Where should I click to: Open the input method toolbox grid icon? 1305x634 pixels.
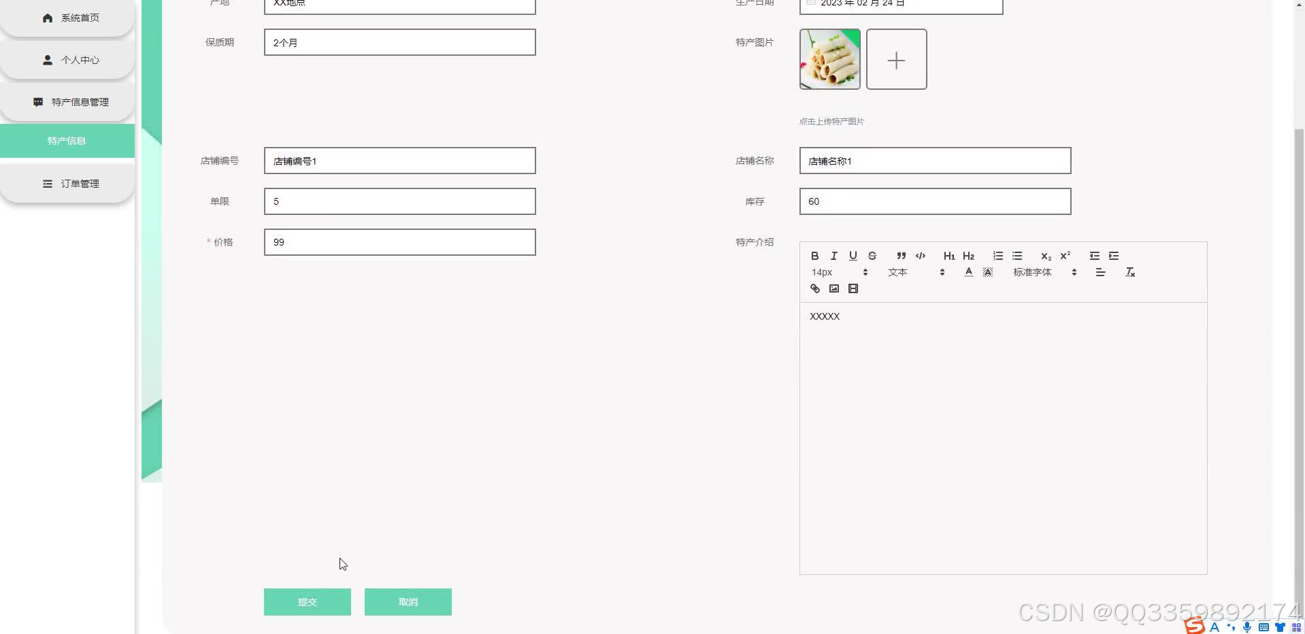[1296, 627]
